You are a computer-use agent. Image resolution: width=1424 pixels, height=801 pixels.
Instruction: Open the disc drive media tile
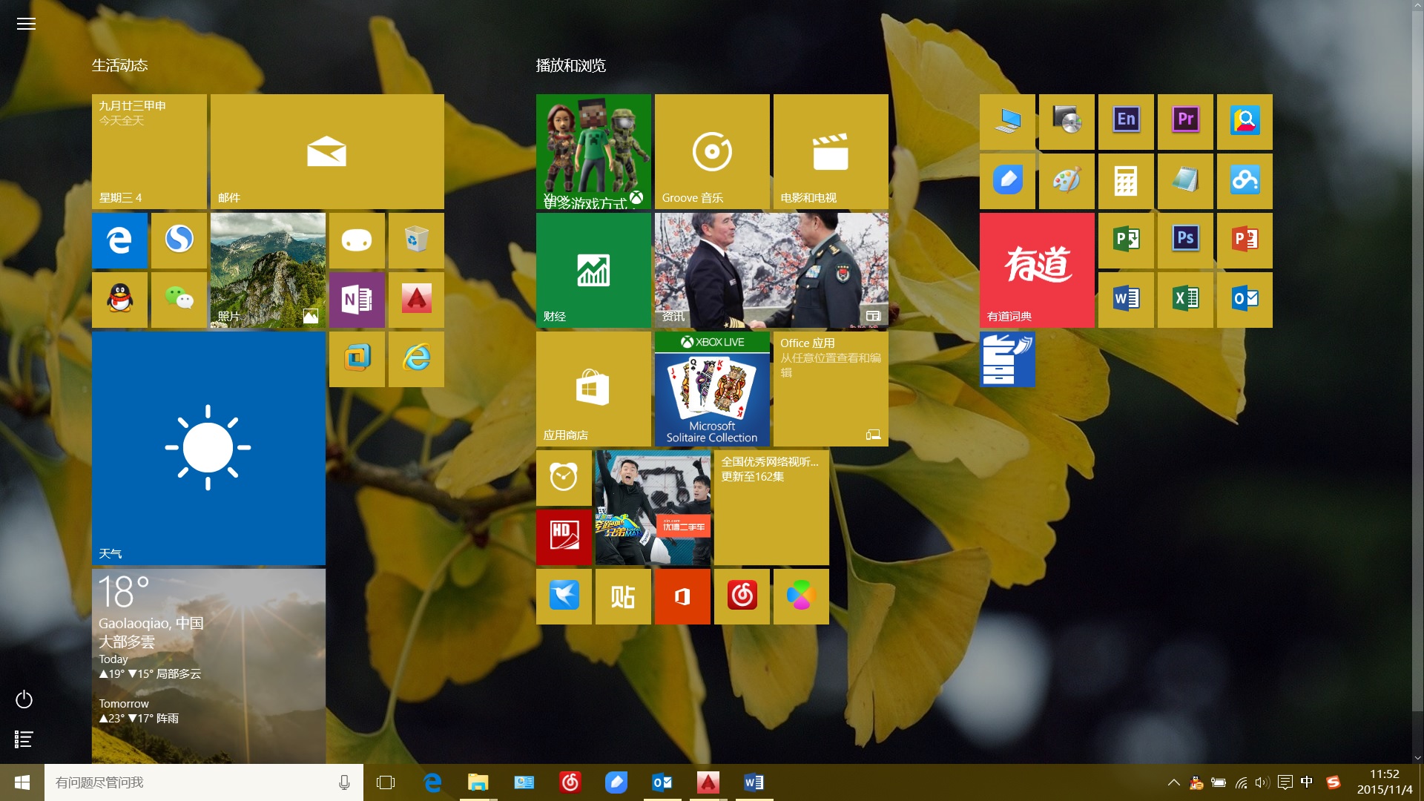tap(1067, 122)
